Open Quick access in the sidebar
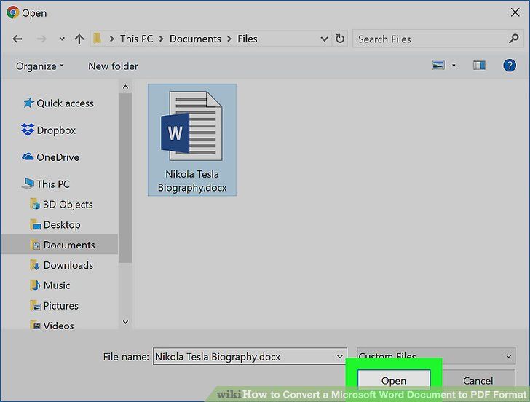 pos(65,103)
